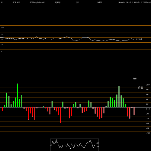151x151 pixels.
Task: Click the tallest green bar on the left
Action: [x=18, y=95]
